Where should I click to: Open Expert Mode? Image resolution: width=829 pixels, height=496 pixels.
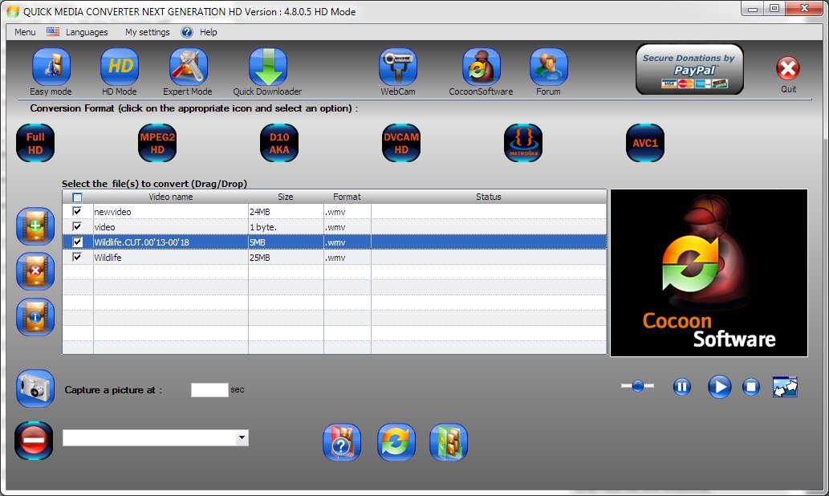point(189,67)
